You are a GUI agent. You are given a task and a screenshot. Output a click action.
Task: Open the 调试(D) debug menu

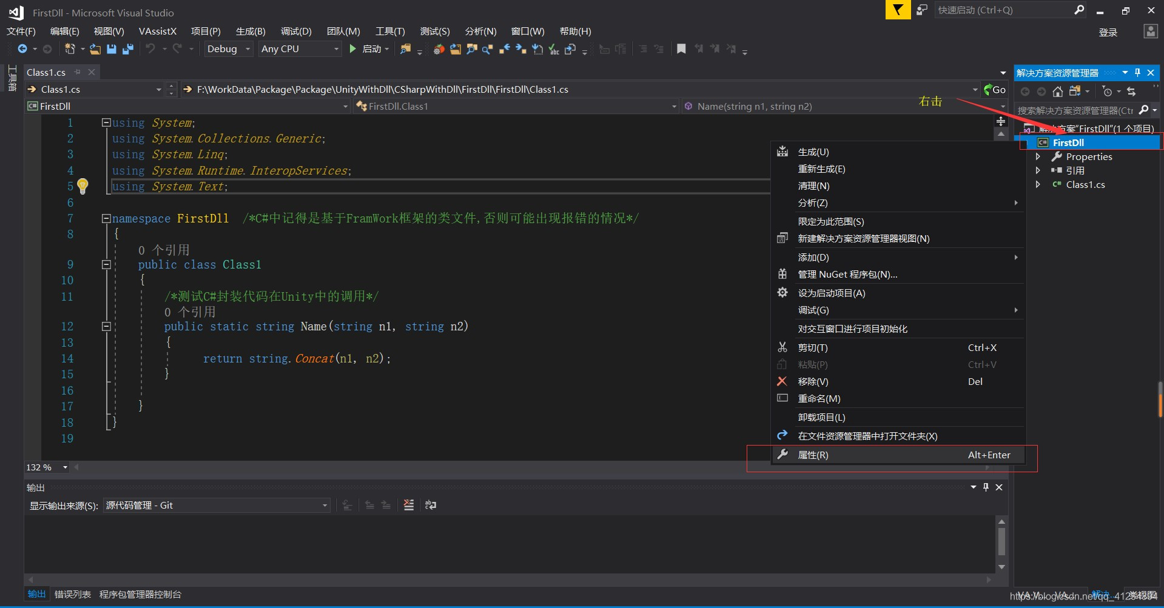pos(296,31)
